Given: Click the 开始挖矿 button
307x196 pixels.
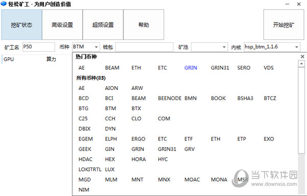Looking at the screenshot, I should click(283, 24).
